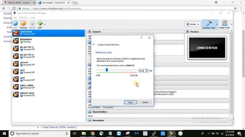The width and height of the screenshot is (245, 137).
Task: Close the Downloads Oracle VM browser tab
Action: tap(69, 3)
